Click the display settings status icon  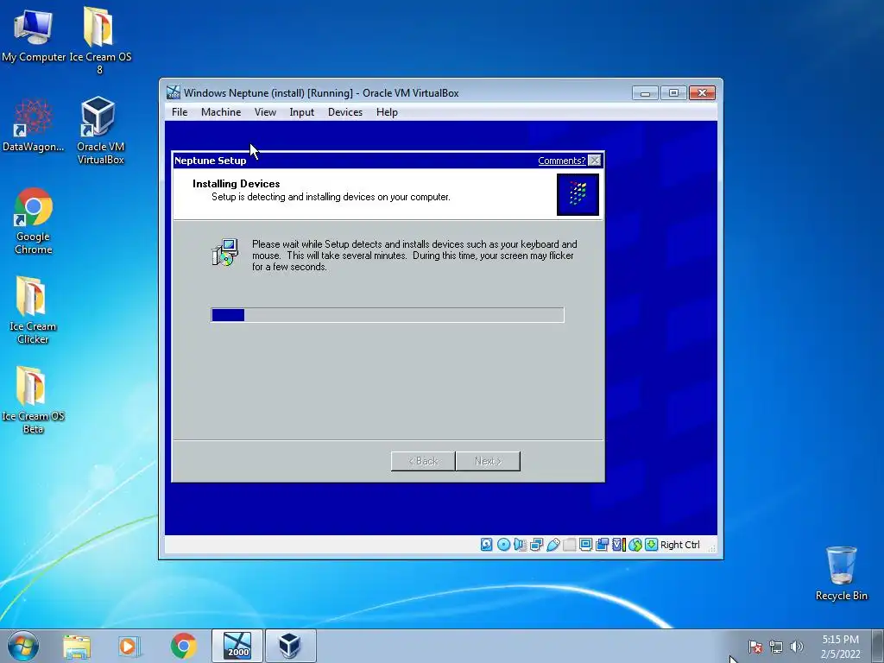tap(586, 544)
